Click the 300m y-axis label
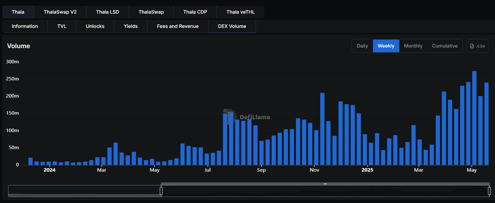The image size is (495, 203). [x=12, y=62]
